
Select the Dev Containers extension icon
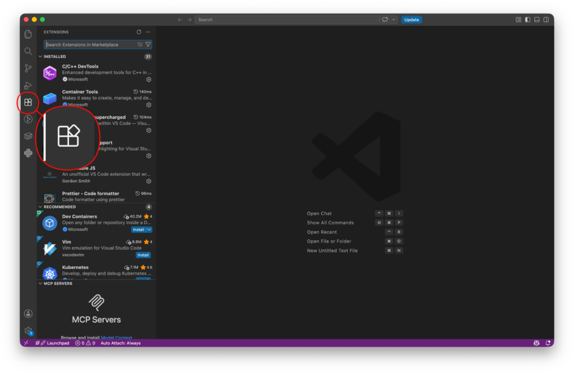coord(50,223)
